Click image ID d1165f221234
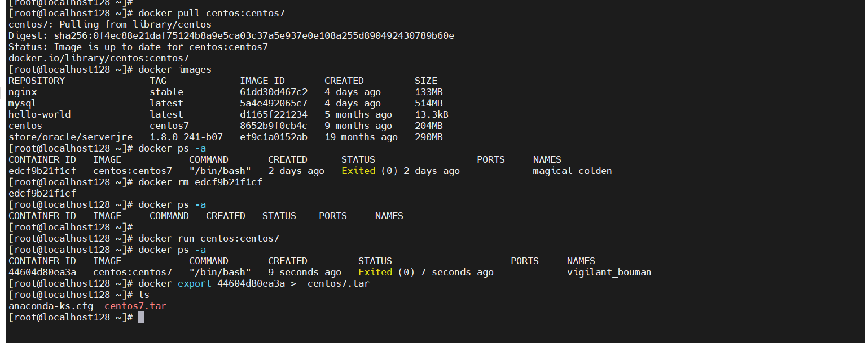This screenshot has width=865, height=343. click(274, 114)
